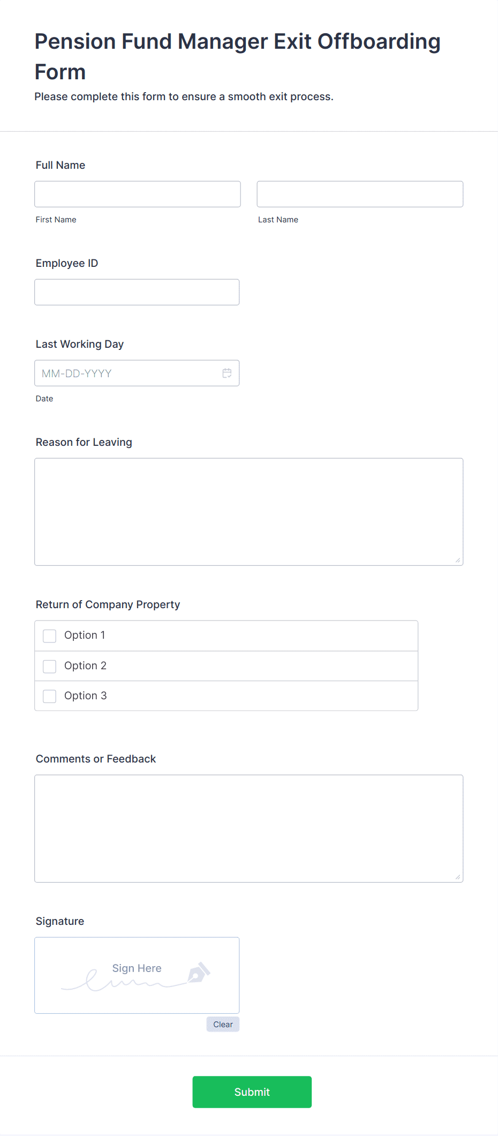Tick the Option 2 checkbox
Image resolution: width=498 pixels, height=1136 pixels.
tap(49, 666)
